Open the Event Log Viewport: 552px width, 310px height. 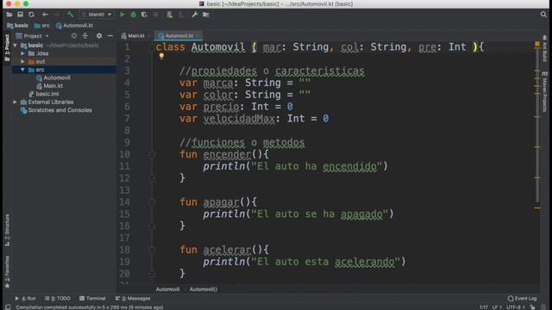tap(523, 299)
